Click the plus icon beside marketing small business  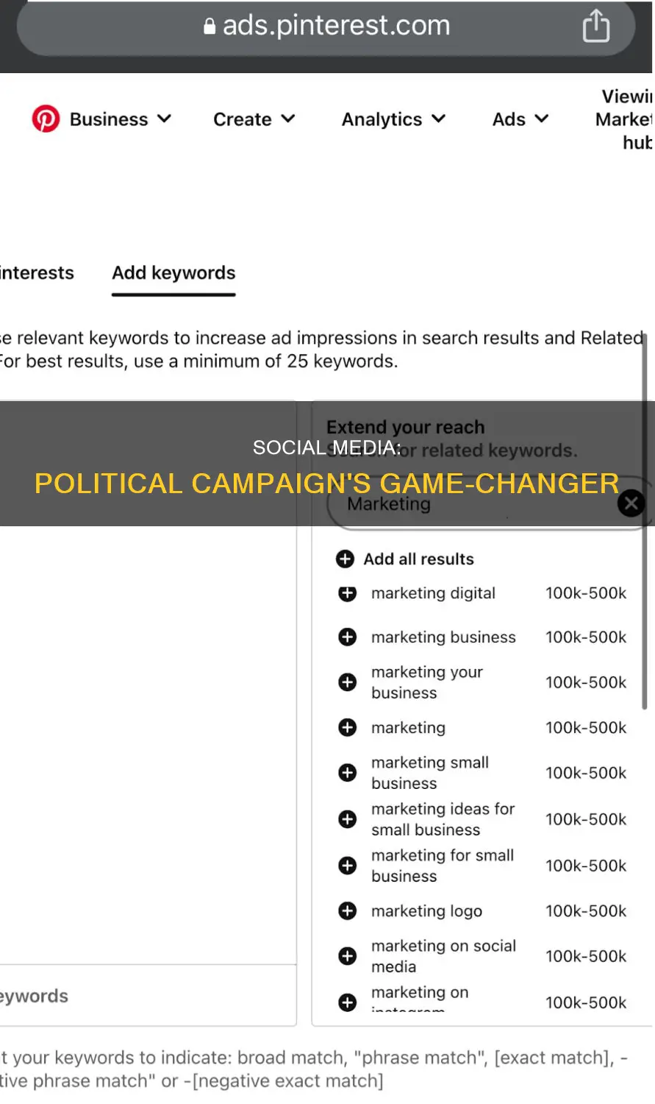(346, 772)
